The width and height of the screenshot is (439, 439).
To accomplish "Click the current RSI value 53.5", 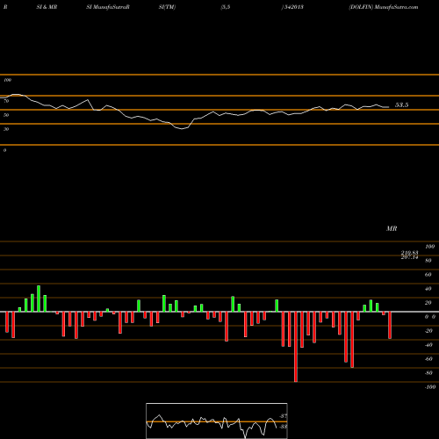I will (x=401, y=104).
